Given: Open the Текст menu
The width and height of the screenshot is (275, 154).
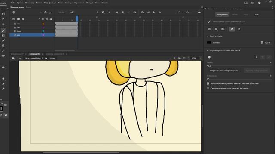Looking at the screenshot, I should pyautogui.click(x=60, y=3).
